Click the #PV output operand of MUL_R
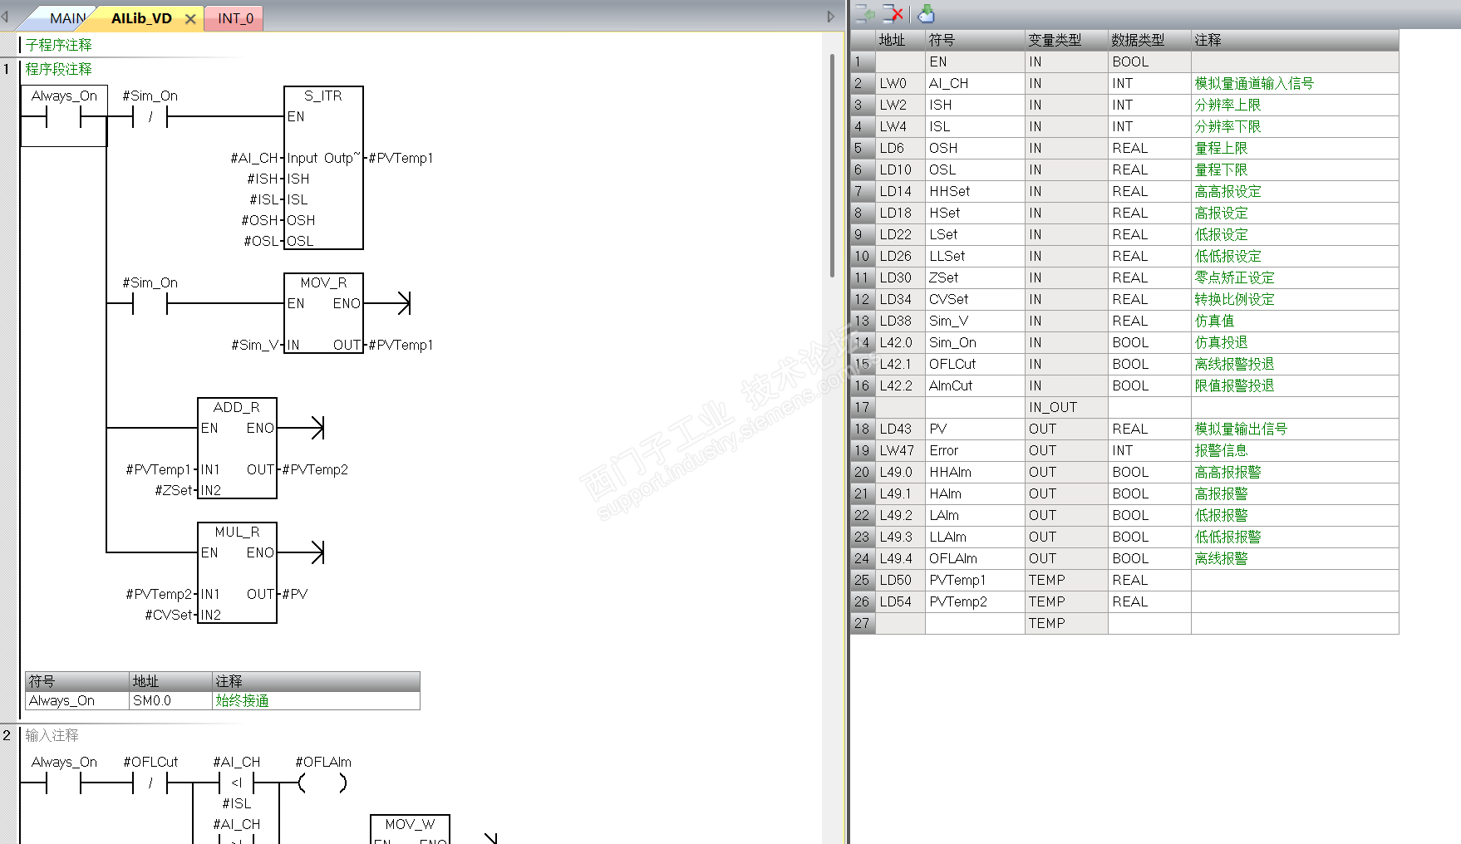Image resolution: width=1461 pixels, height=844 pixels. [x=295, y=594]
